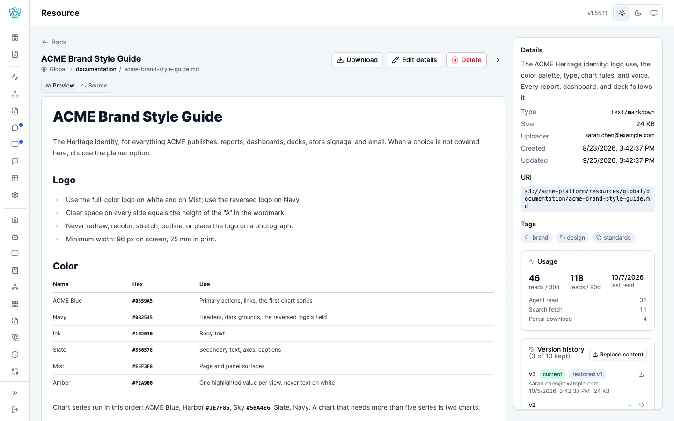674x421 pixels.
Task: Click the hex value #0359A5
Action: (142, 301)
